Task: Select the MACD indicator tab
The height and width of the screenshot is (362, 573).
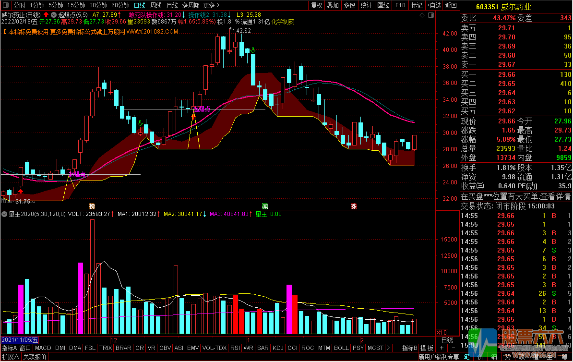Action: (x=43, y=348)
